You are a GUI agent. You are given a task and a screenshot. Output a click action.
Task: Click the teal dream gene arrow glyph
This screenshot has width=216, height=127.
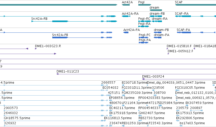click(x=156, y=10)
